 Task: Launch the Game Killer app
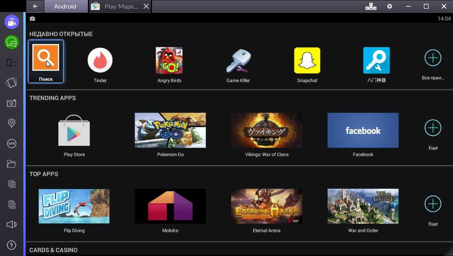tap(238, 60)
